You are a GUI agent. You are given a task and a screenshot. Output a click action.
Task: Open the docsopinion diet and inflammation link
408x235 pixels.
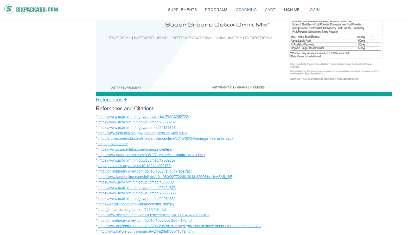(180, 226)
